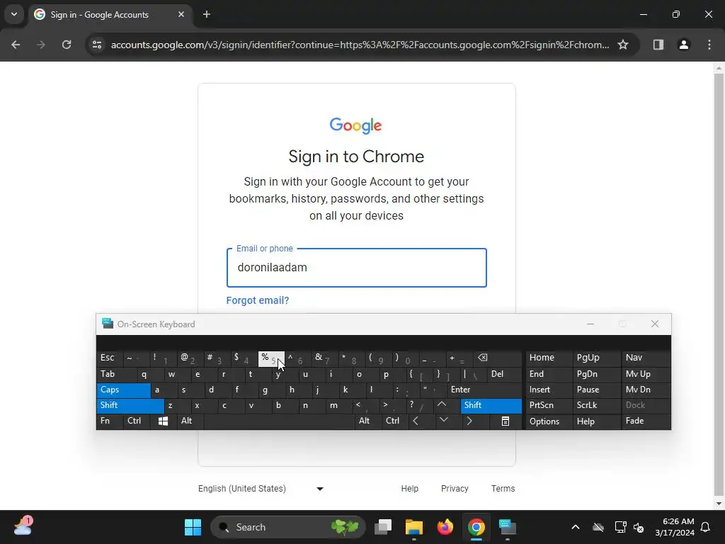Toggle the right Ctrl key

pyautogui.click(x=395, y=421)
